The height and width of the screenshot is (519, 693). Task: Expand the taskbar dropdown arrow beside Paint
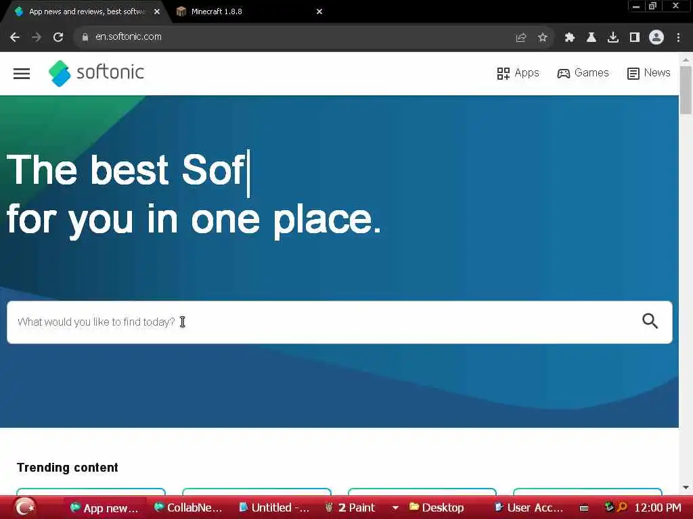[x=395, y=508]
